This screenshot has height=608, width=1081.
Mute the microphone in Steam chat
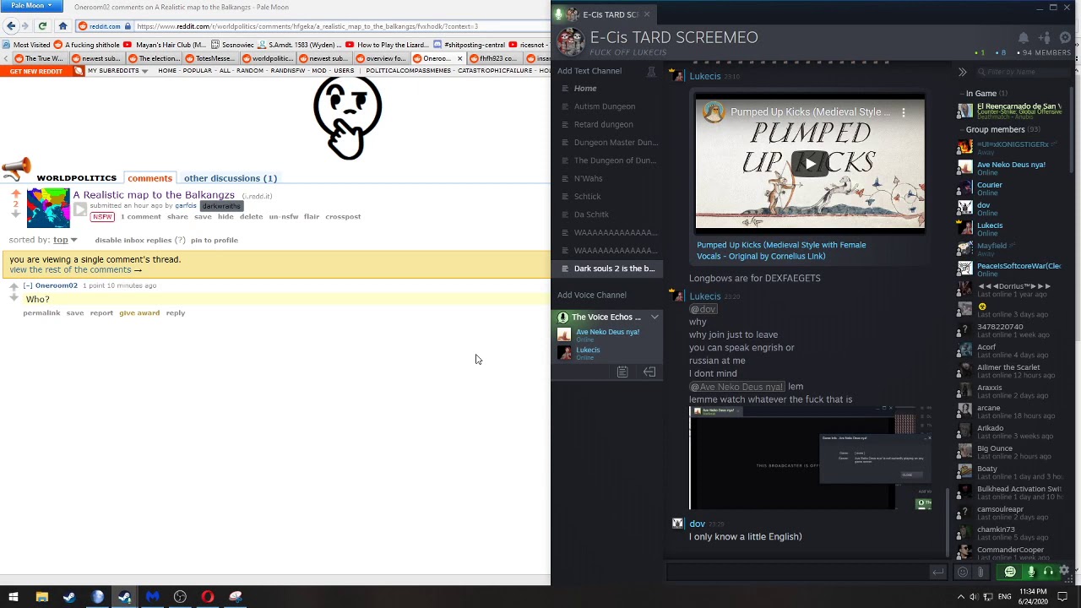pyautogui.click(x=1031, y=572)
